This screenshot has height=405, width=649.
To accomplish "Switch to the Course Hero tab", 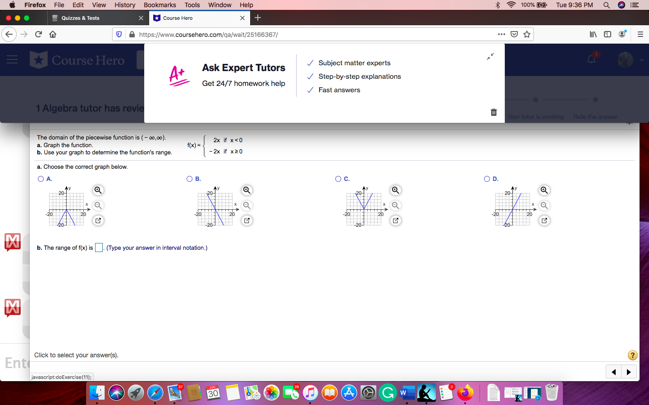I will pyautogui.click(x=199, y=18).
